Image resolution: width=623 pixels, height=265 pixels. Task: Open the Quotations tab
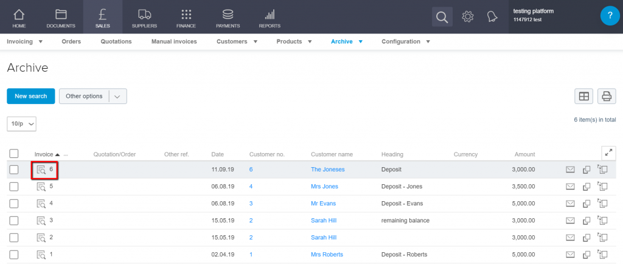point(116,41)
